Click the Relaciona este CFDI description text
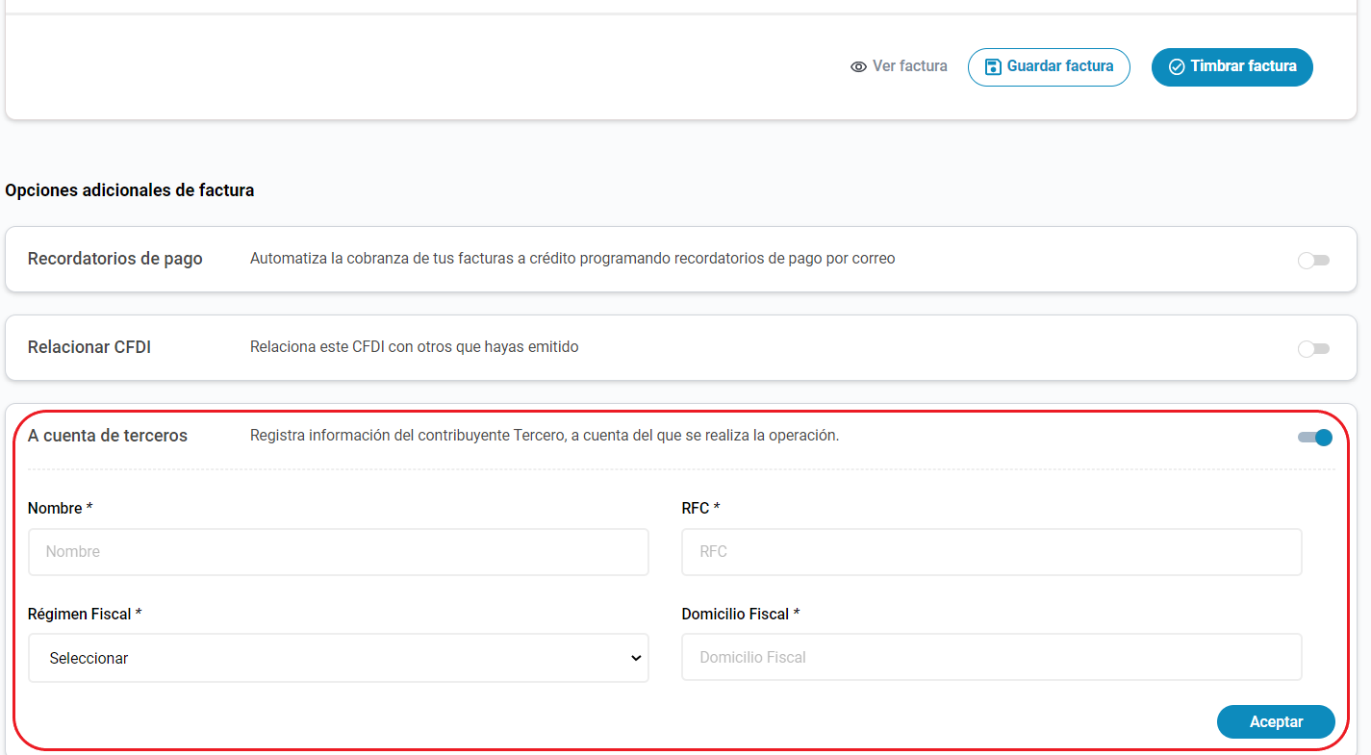Viewport: 1371px width, 755px height. [415, 347]
